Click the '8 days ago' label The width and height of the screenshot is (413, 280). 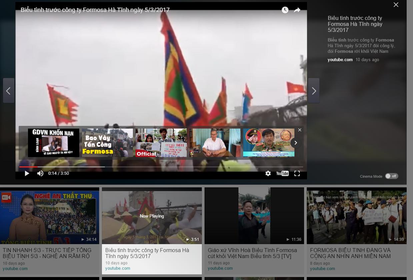tap(320, 263)
